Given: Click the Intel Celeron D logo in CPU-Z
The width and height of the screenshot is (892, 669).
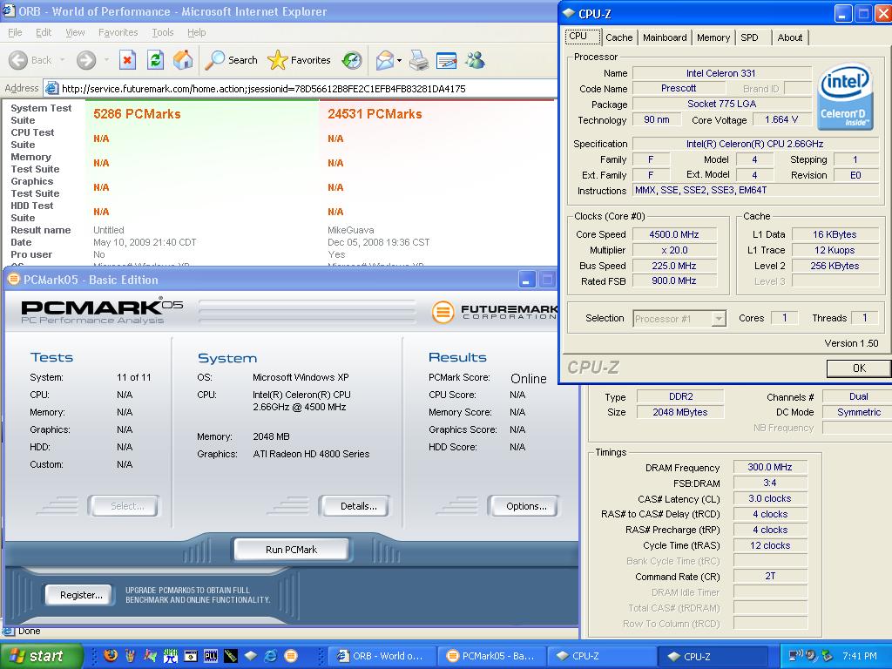Looking at the screenshot, I should (845, 97).
